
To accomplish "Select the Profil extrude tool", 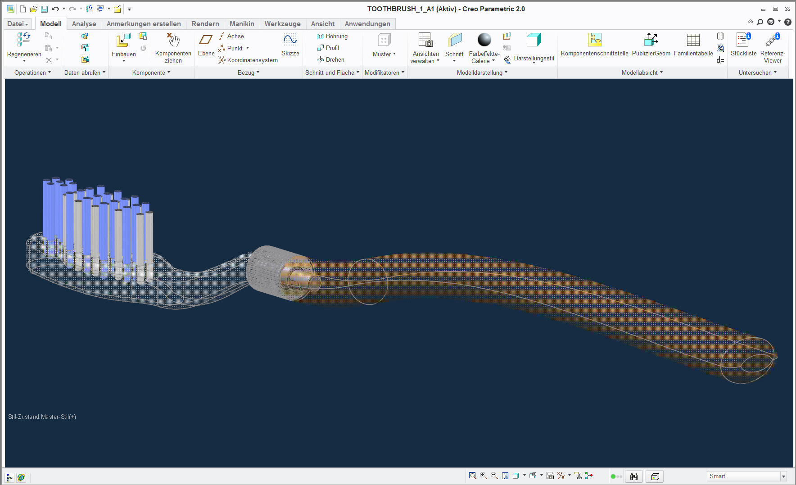I will coord(328,48).
